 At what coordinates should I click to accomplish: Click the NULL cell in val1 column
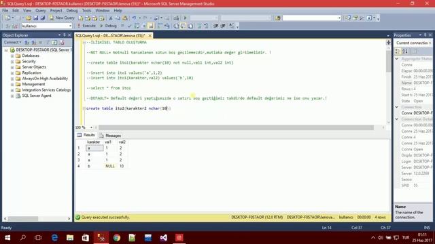click(x=110, y=166)
